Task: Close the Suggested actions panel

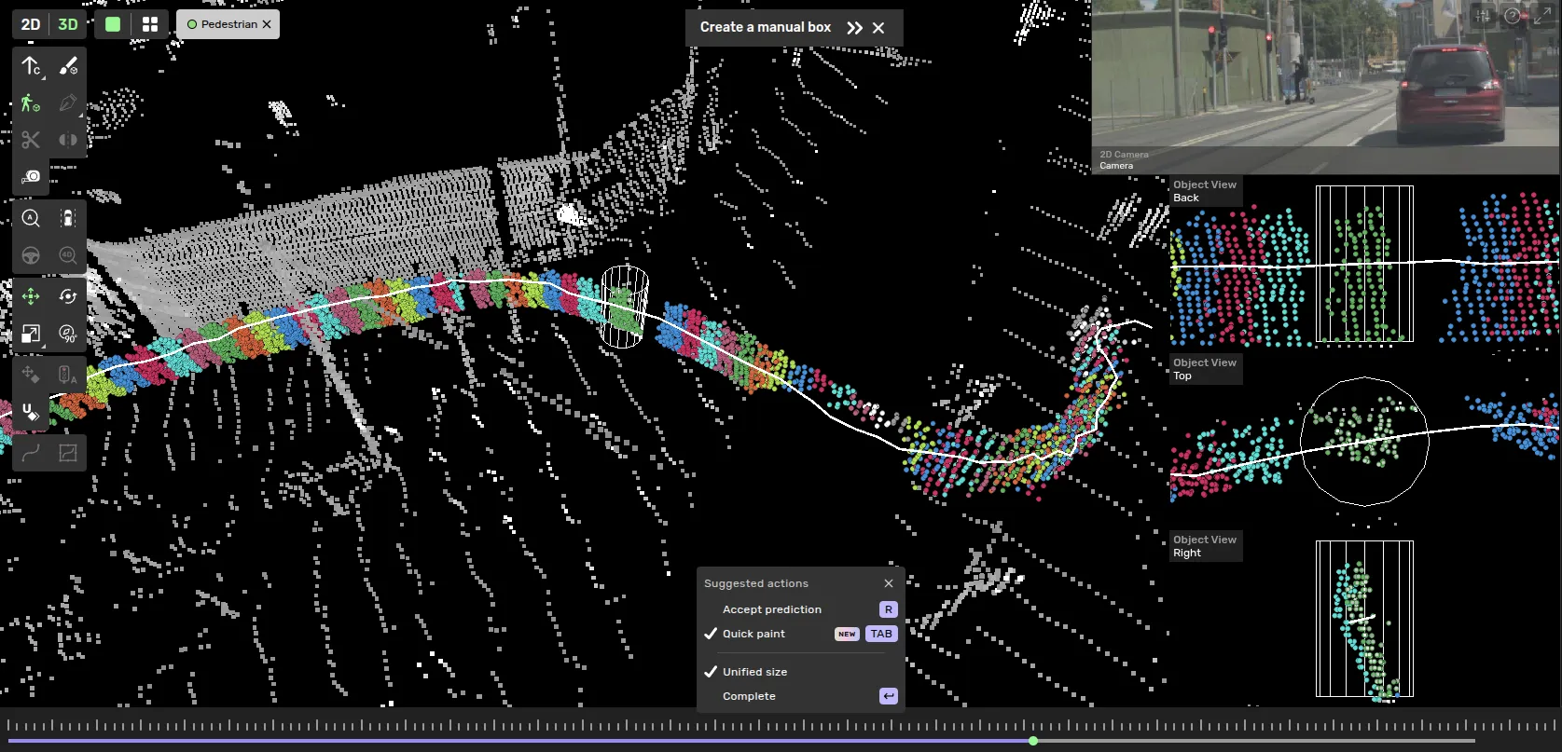Action: (889, 583)
